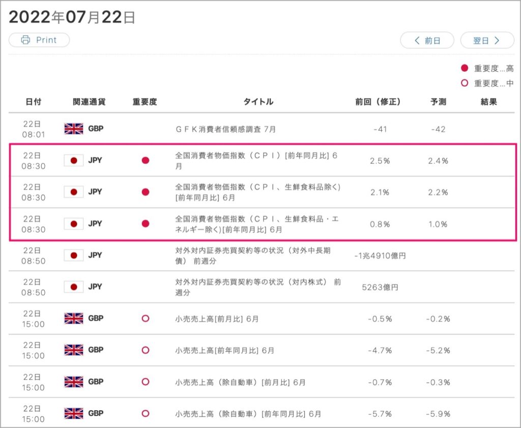Click the high-importance red dot for CPI 生鮮食料品除く
This screenshot has width=521, height=428.
click(145, 192)
